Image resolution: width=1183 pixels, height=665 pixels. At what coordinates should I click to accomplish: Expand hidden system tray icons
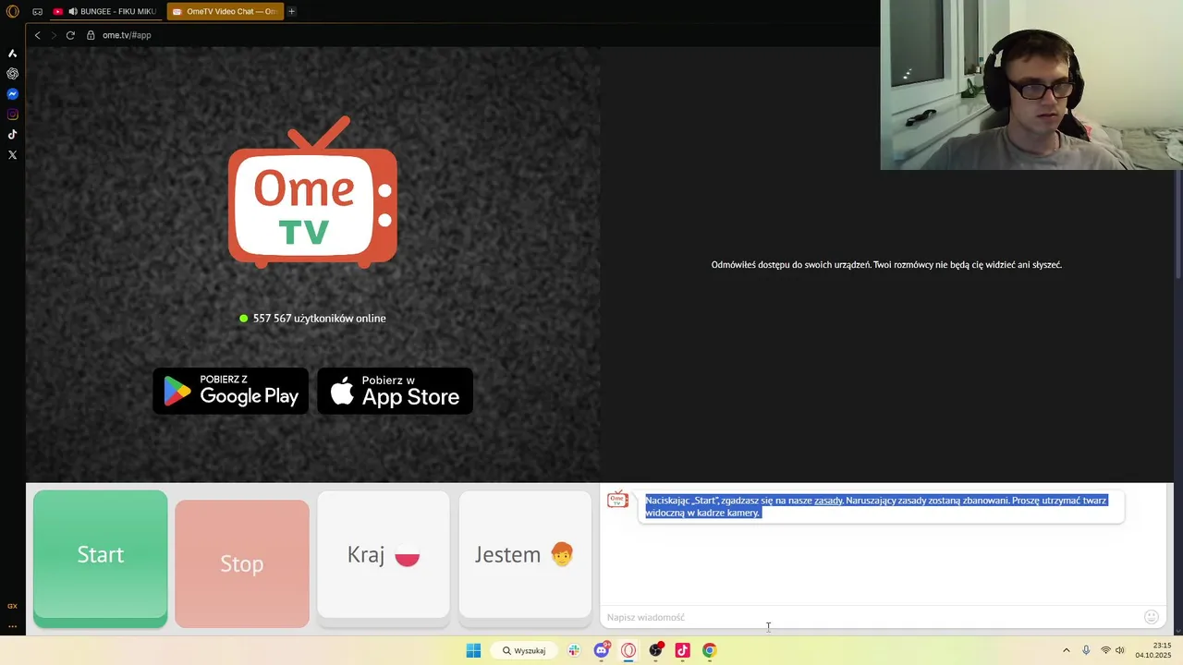1066,650
